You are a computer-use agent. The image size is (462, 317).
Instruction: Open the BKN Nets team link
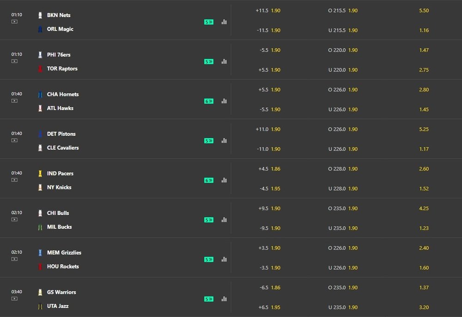[59, 15]
